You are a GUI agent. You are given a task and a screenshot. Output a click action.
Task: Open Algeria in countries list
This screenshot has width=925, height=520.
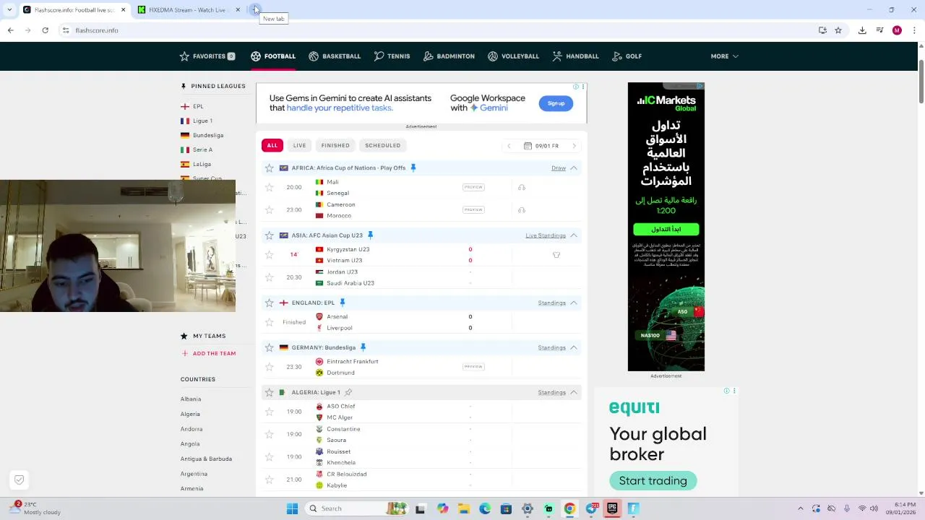click(190, 414)
